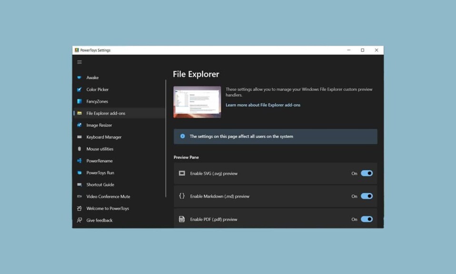Click the Image Resizer icon

(79, 125)
